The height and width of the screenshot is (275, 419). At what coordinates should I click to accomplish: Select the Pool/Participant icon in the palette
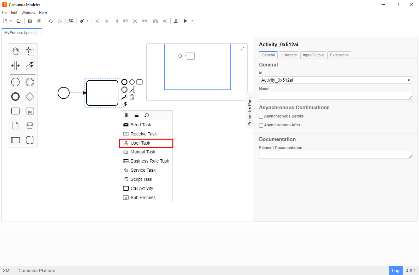pos(15,140)
